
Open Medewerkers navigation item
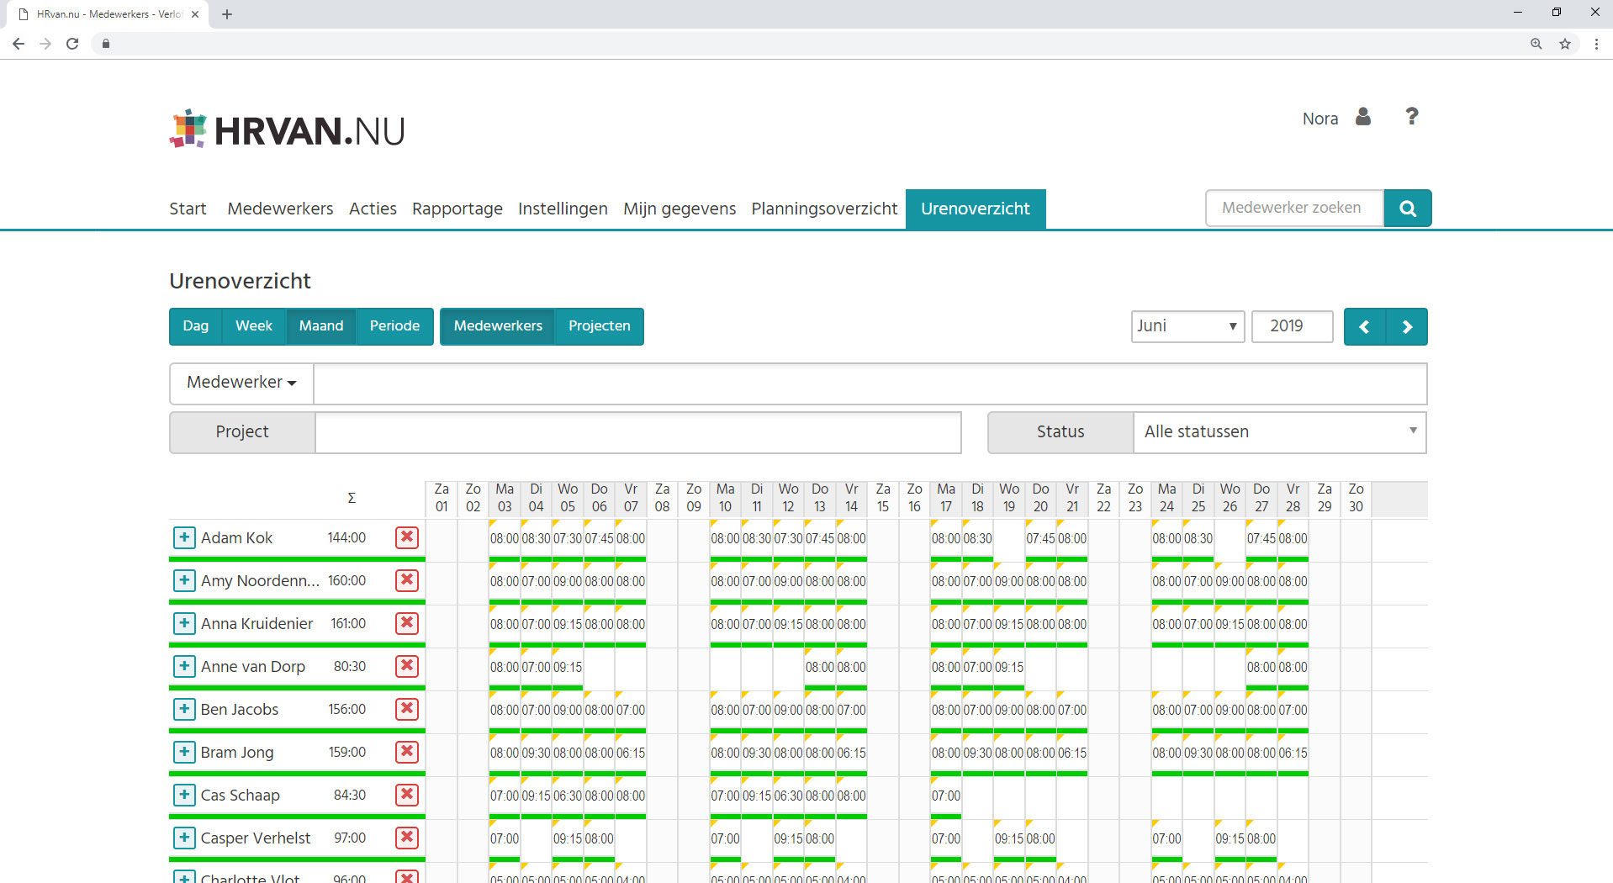280,209
